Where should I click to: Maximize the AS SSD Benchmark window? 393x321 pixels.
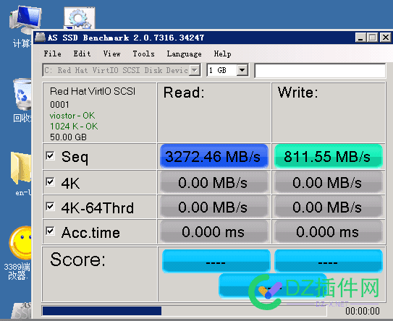click(x=373, y=38)
